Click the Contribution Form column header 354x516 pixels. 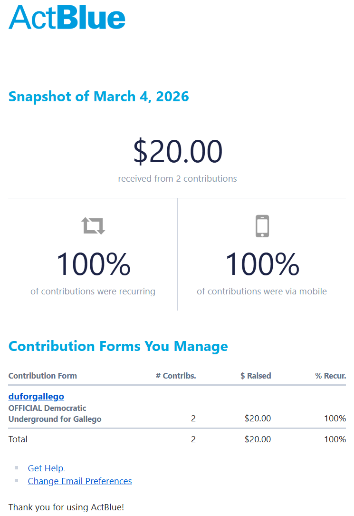pyautogui.click(x=43, y=376)
